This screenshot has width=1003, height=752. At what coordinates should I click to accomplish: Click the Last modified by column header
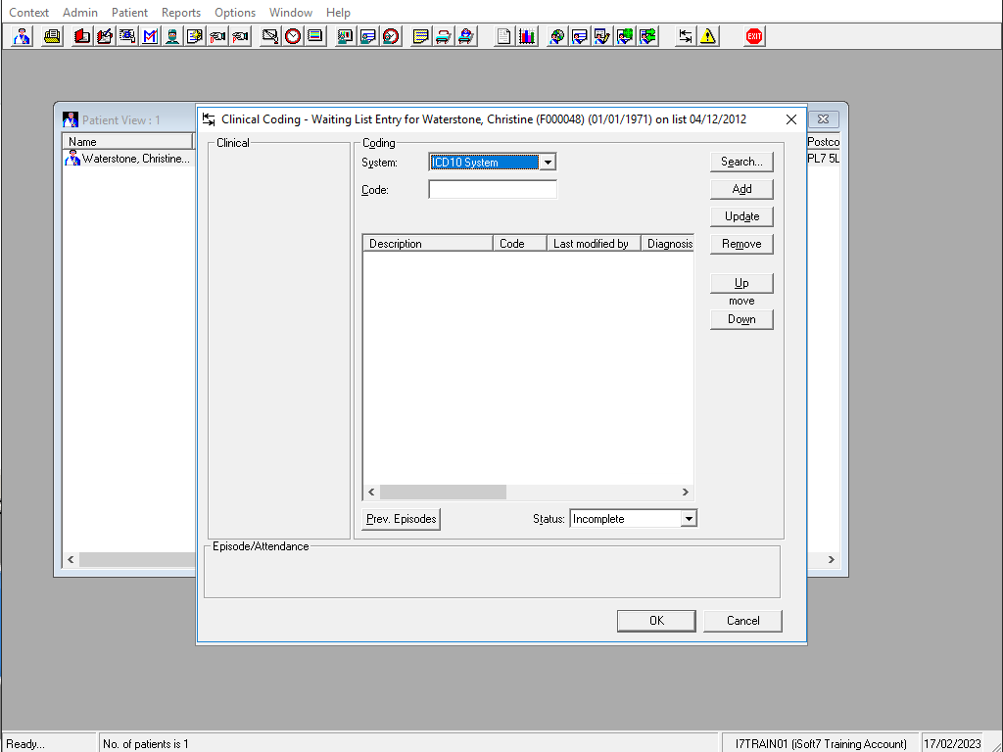tap(595, 244)
